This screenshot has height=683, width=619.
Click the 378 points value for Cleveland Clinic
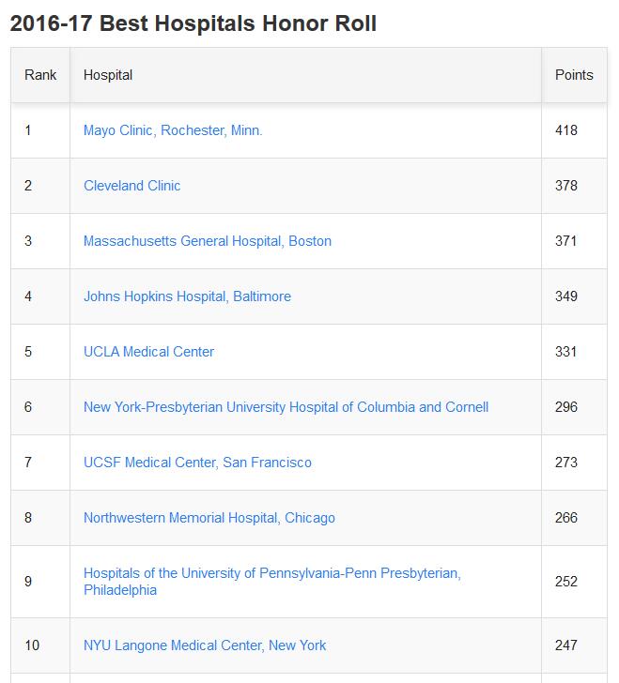coord(566,186)
